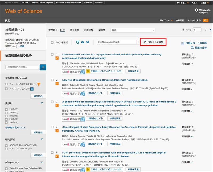213x172 pixels.
Task: Open the Low risk of treatment resistance article
Action: (105, 80)
